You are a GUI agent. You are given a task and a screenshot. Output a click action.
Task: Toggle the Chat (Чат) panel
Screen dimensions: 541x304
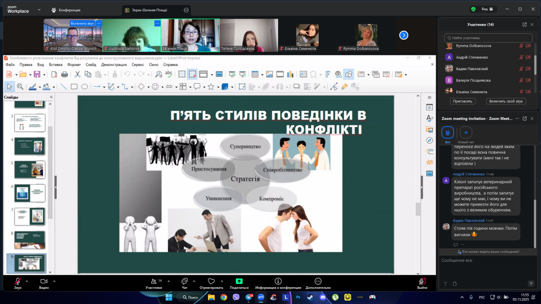click(185, 281)
